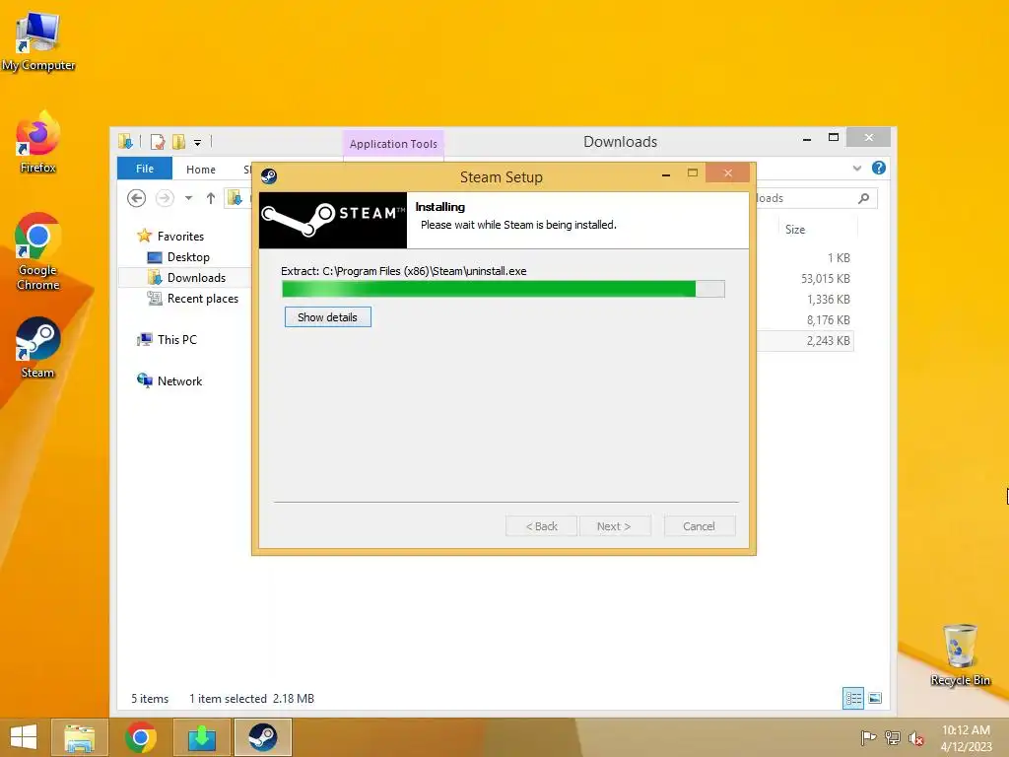Select This PC in navigation pane
Image resolution: width=1009 pixels, height=757 pixels.
tap(177, 339)
